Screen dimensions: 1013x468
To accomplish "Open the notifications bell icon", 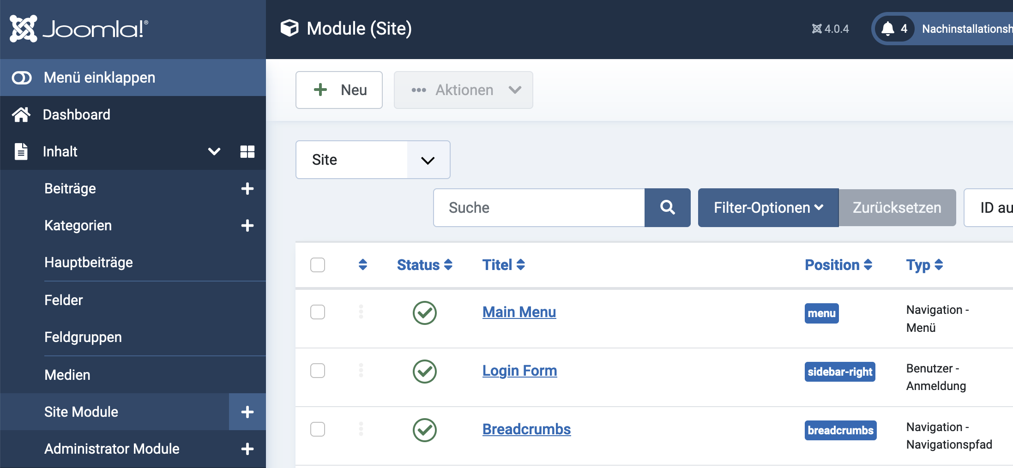I will pyautogui.click(x=887, y=29).
